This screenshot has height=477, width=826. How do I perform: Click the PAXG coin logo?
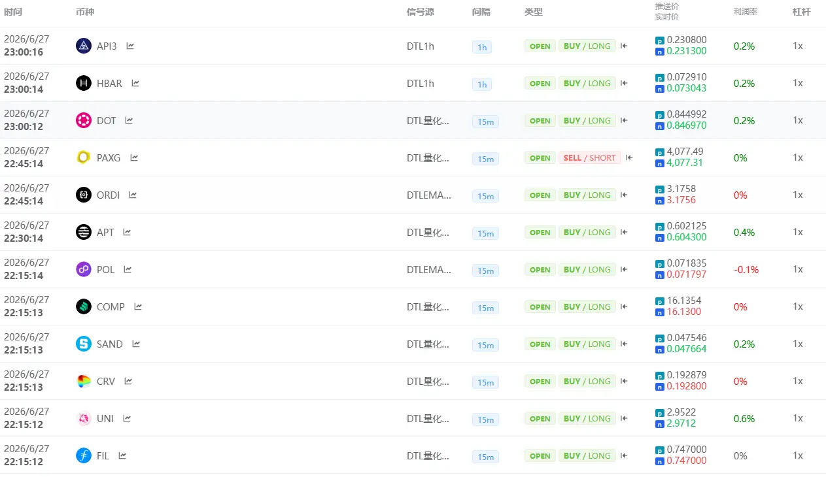(x=84, y=157)
